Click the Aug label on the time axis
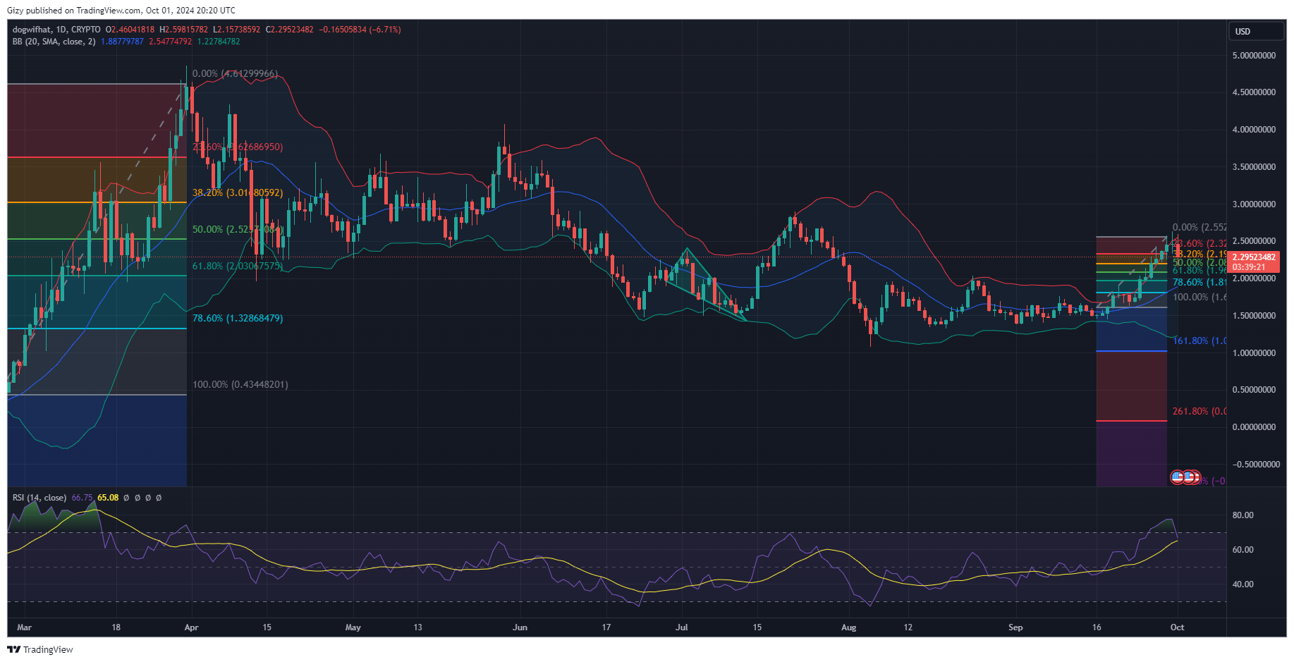The image size is (1294, 662). (x=849, y=627)
